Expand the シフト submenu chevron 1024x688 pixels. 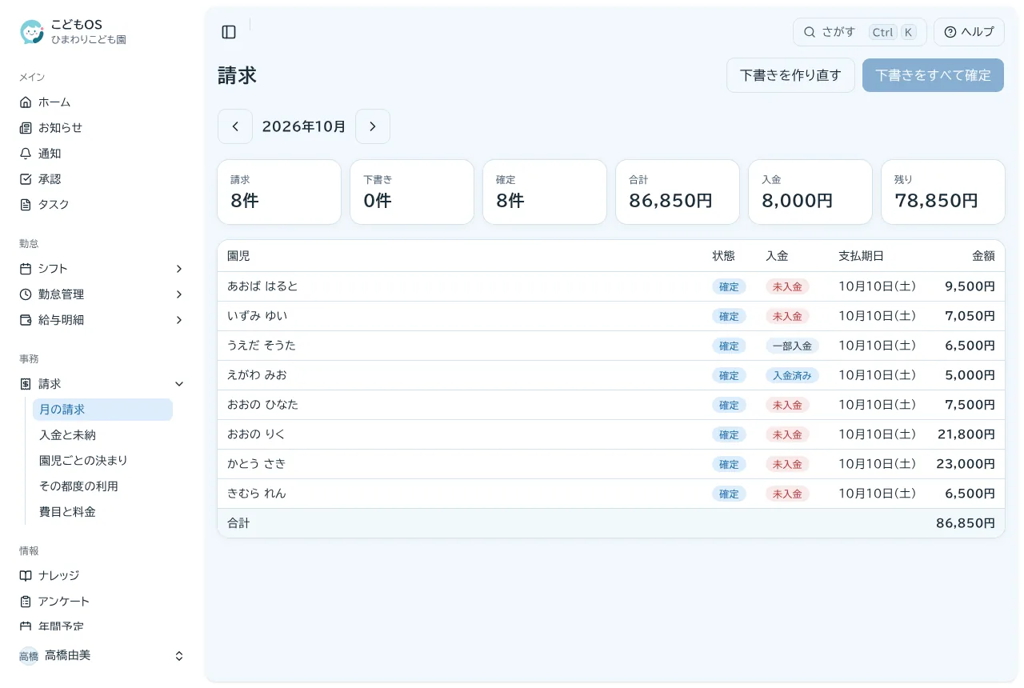tap(179, 269)
